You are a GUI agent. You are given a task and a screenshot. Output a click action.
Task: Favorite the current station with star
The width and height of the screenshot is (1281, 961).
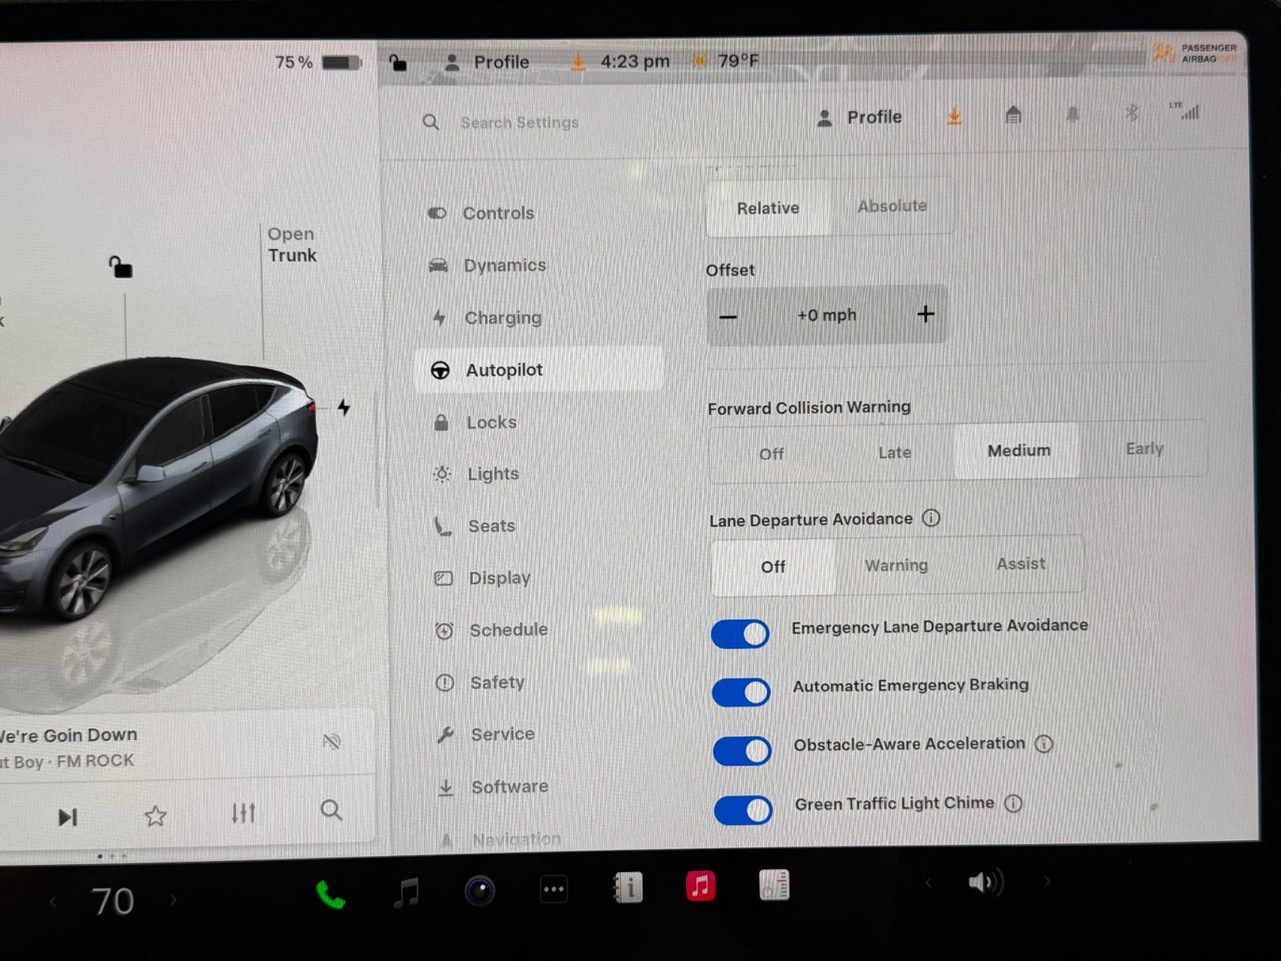click(155, 816)
